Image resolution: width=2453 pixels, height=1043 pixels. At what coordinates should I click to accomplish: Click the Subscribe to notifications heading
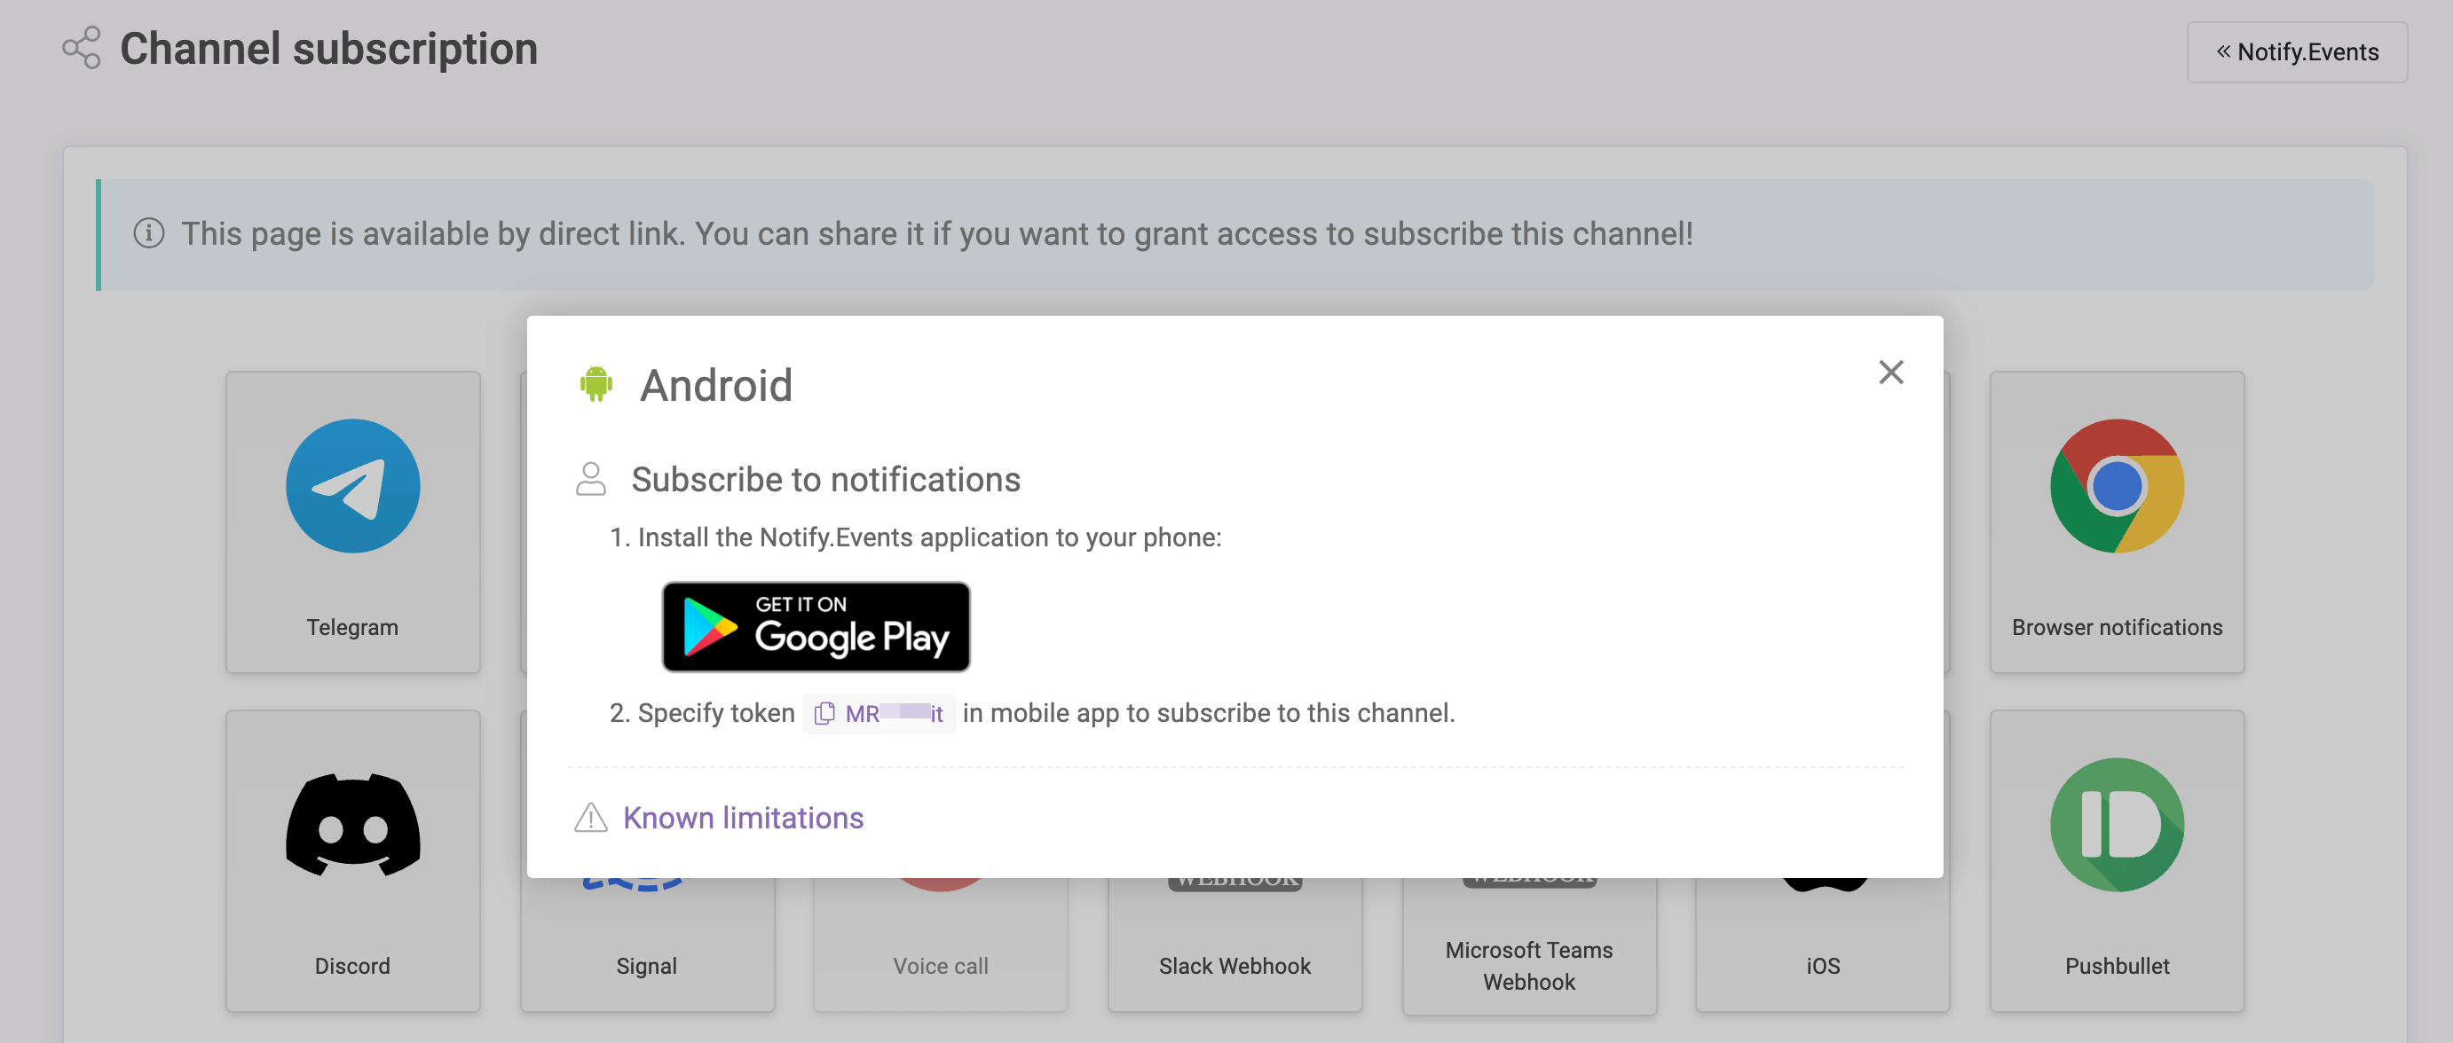[x=825, y=480]
